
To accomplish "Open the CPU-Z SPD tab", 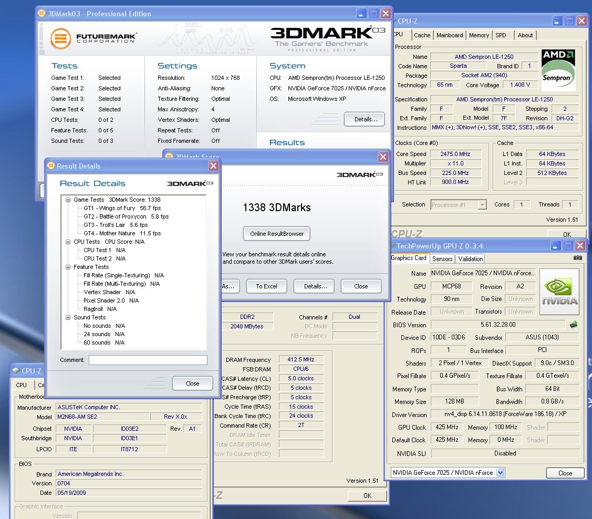I will [501, 35].
